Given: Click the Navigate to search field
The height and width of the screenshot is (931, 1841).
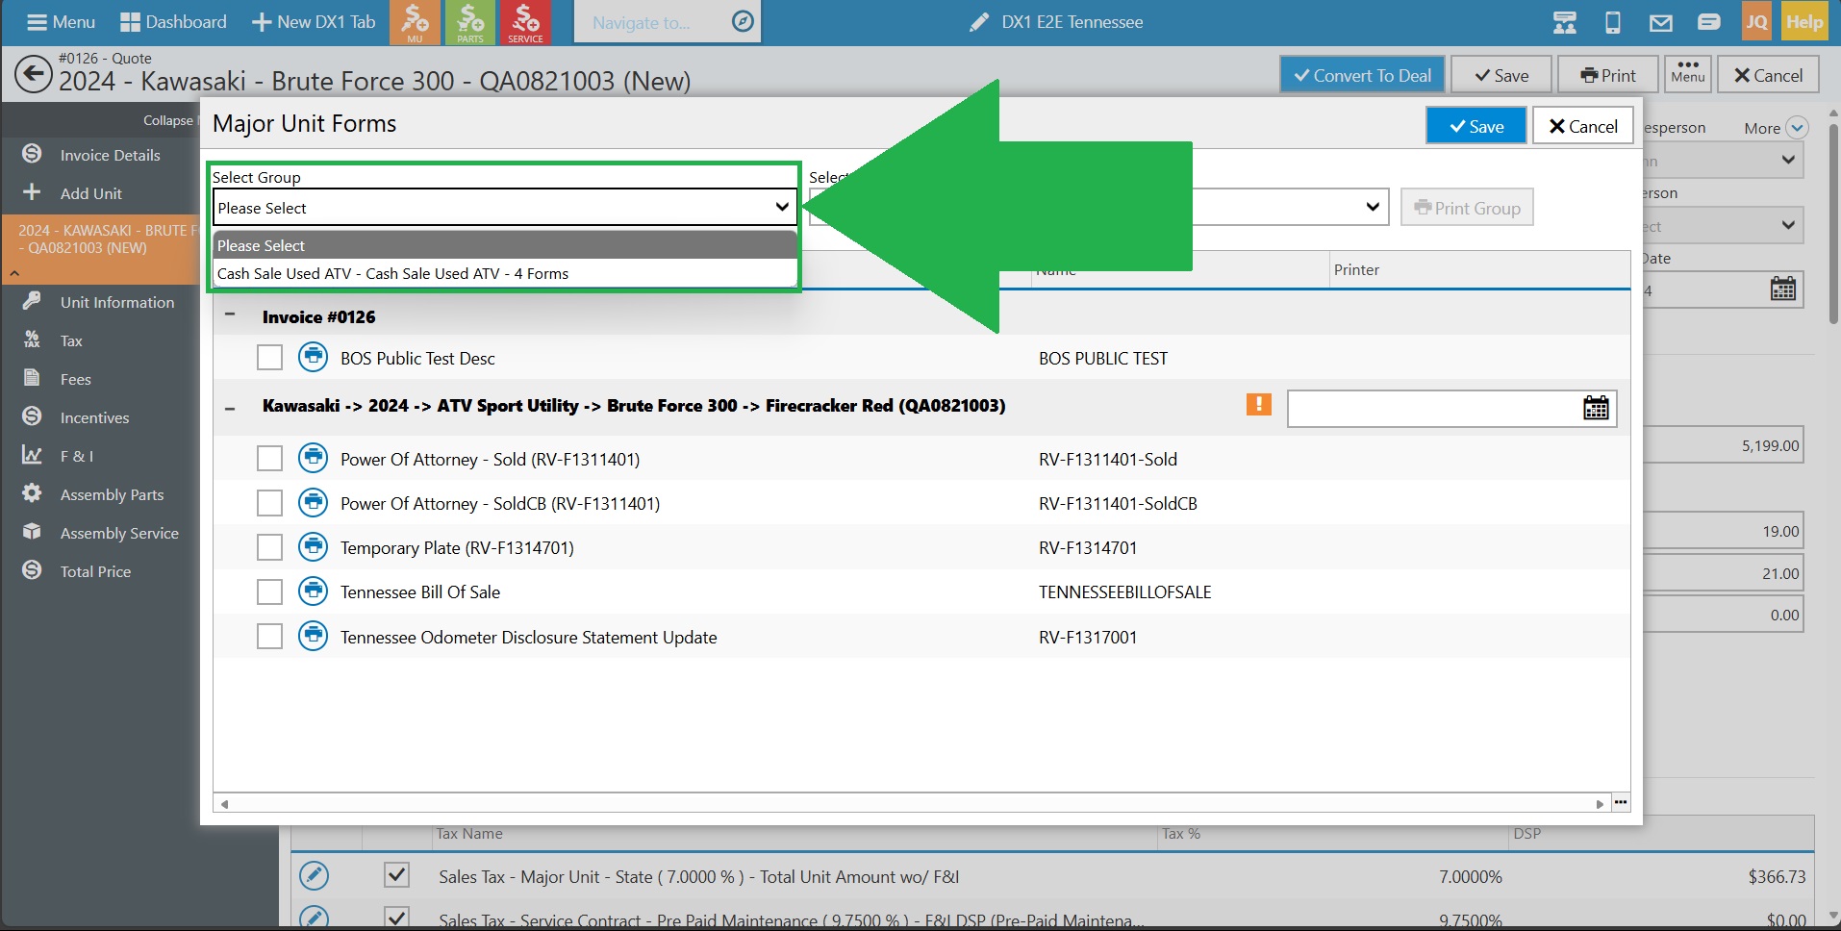Looking at the screenshot, I should (654, 22).
